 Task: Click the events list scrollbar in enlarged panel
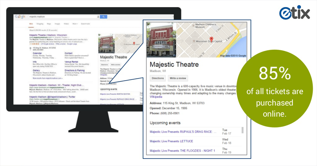coord(242,130)
